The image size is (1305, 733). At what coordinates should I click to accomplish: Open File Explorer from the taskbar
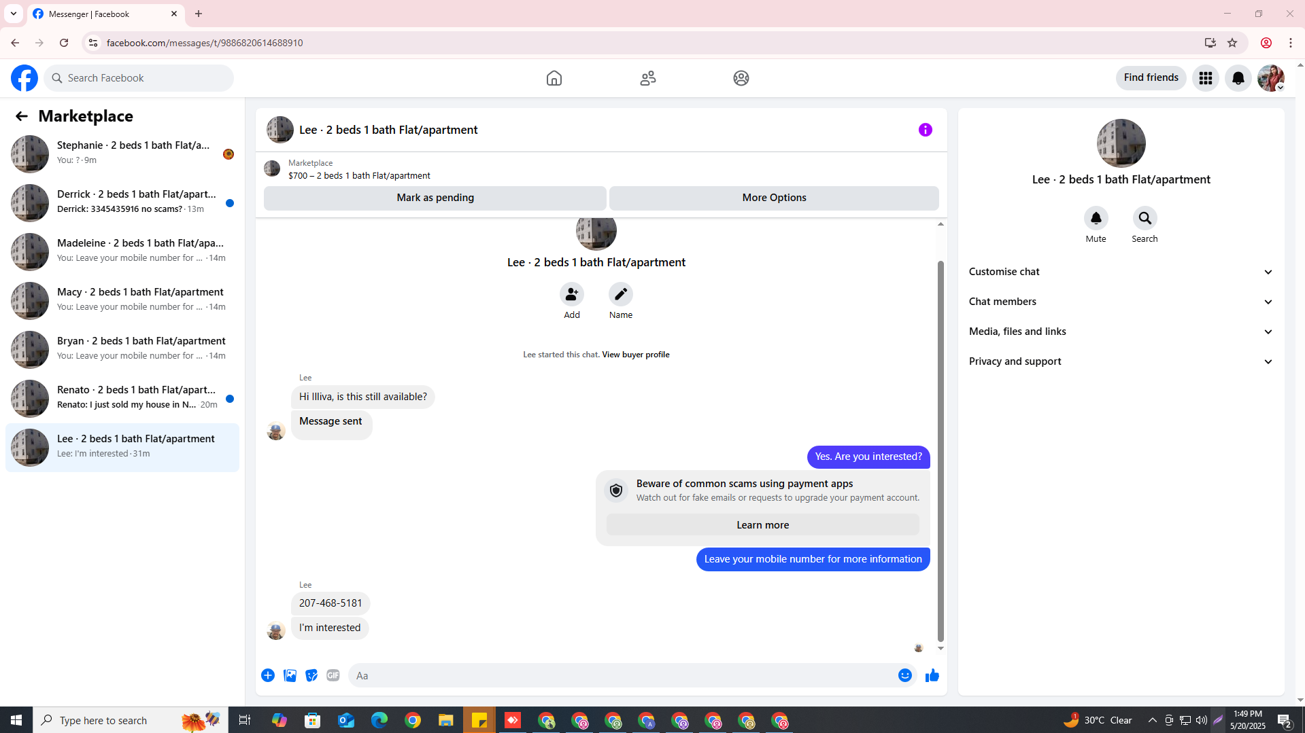click(x=446, y=720)
